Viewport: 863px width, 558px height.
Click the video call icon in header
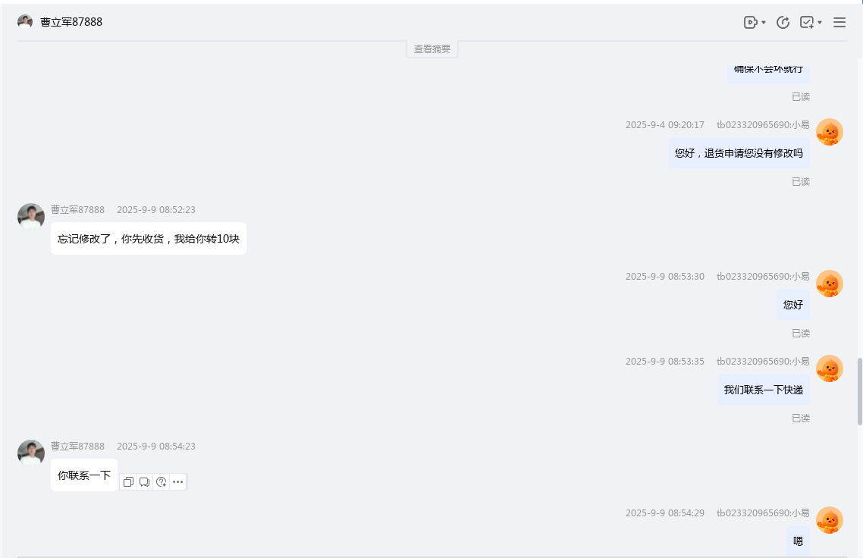tap(750, 23)
